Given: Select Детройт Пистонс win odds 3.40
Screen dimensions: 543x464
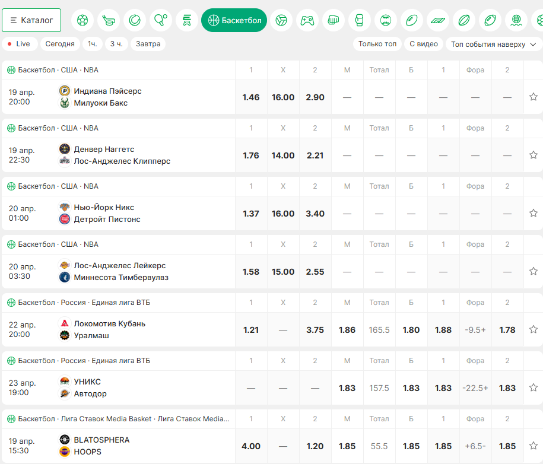Looking at the screenshot, I should click(315, 214).
